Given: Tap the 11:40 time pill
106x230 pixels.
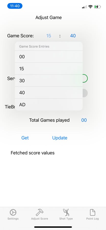Looking at the screenshot, I should [x=15, y=6].
